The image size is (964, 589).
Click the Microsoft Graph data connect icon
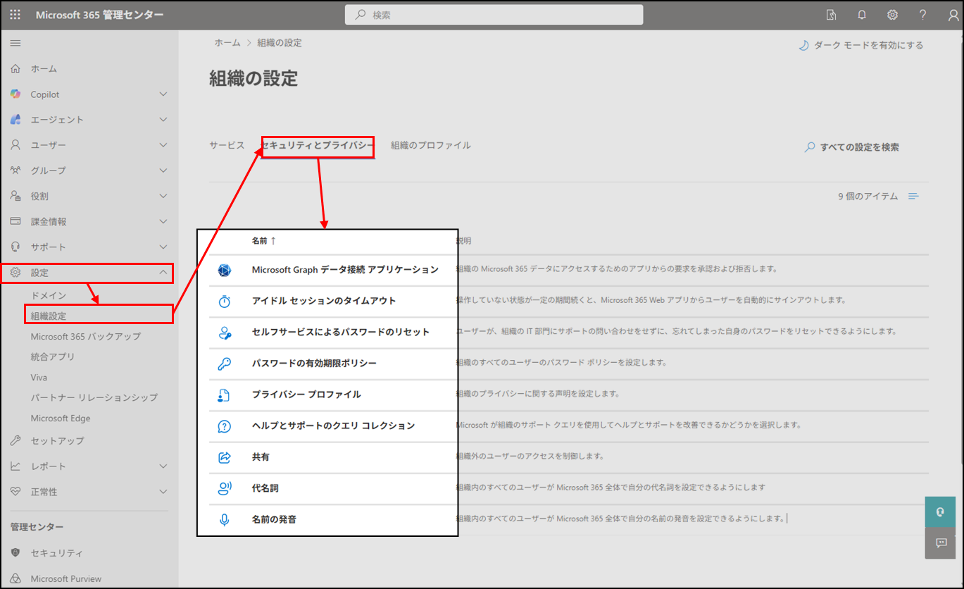pos(225,270)
